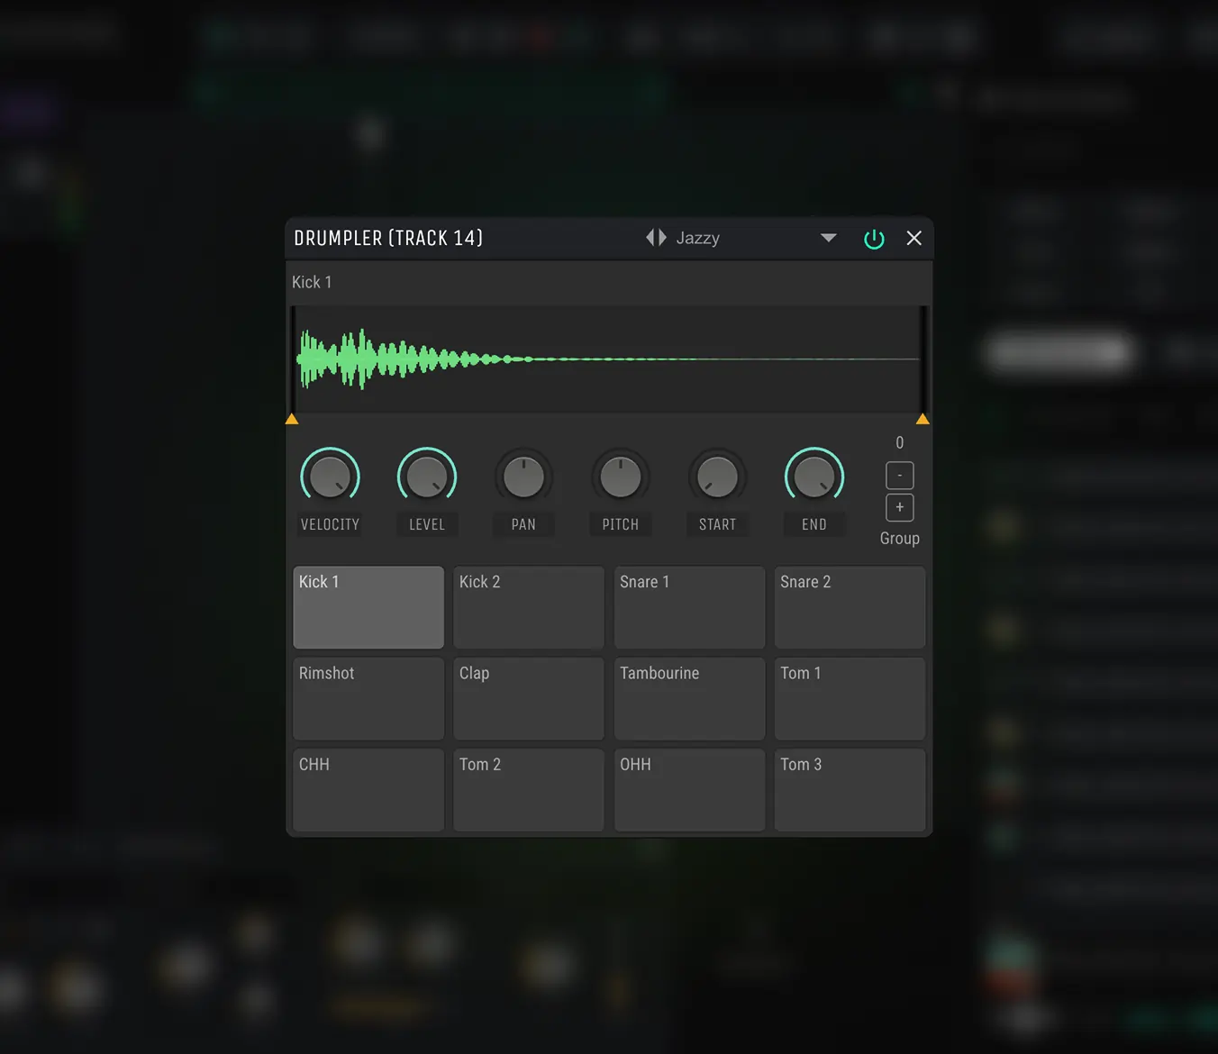Toggle the Drumpler power button

[874, 239]
